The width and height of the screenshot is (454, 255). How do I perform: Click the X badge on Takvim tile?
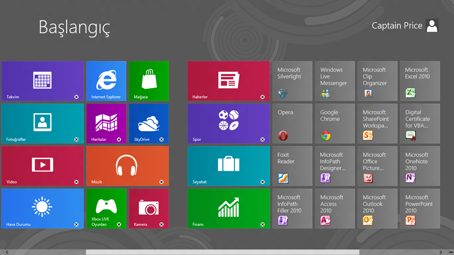76,97
